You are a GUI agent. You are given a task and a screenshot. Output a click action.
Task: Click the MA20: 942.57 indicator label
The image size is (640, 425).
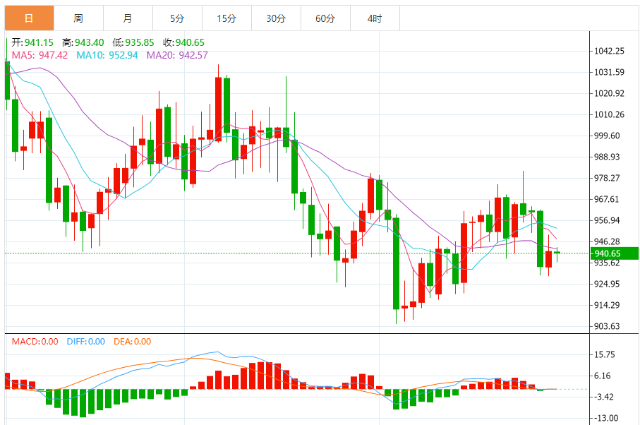coord(177,55)
